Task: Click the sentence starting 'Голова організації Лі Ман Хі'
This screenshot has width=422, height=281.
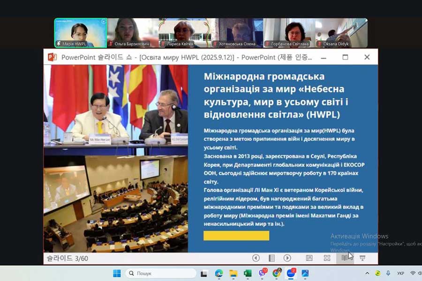Action: [x=284, y=207]
